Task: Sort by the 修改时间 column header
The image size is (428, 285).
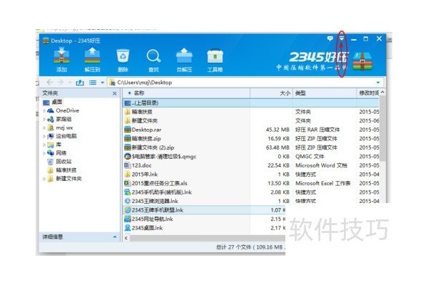Action: coord(369,93)
